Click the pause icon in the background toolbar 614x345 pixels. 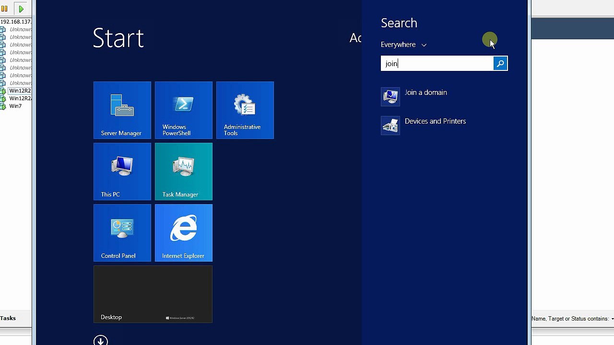click(5, 9)
